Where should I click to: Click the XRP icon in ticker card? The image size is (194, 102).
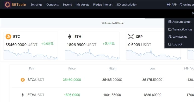click(131, 37)
